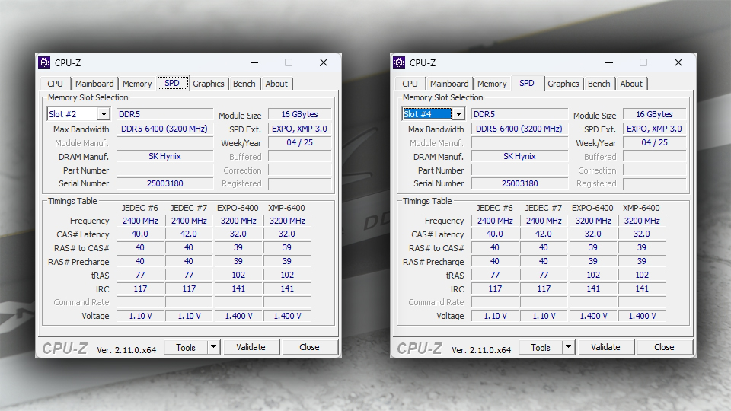731x411 pixels.
Task: Click Tools button in left window
Action: pyautogui.click(x=186, y=347)
